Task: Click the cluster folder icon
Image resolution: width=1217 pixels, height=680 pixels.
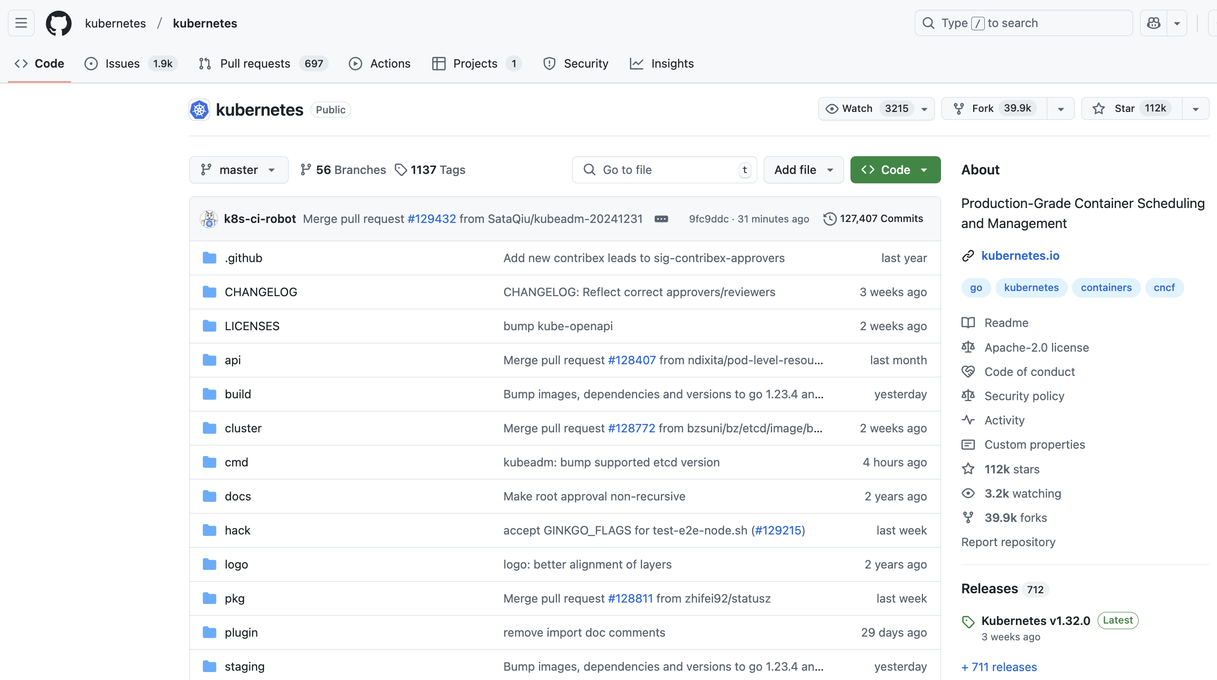Action: point(209,428)
